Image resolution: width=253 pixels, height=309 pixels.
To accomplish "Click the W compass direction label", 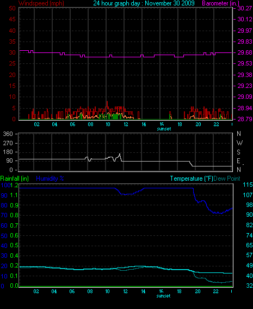I will coord(239,142).
